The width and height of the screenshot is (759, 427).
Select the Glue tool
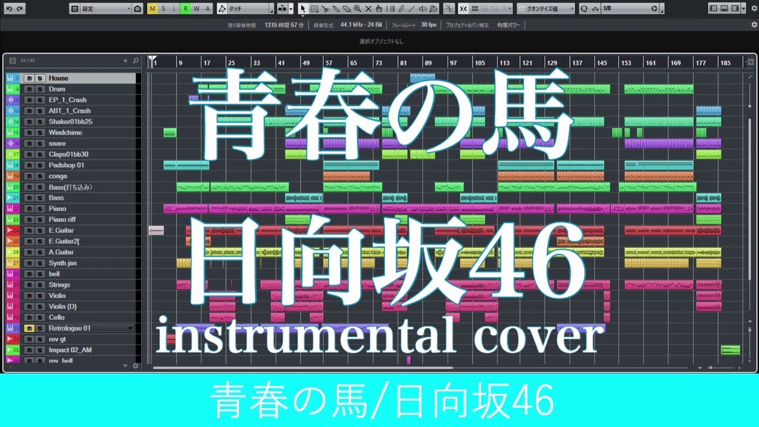[336, 9]
